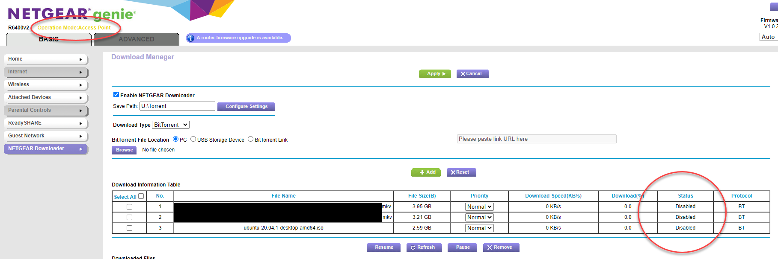Screen dimensions: 778x259
Task: Click the Reset button
Action: tap(461, 172)
